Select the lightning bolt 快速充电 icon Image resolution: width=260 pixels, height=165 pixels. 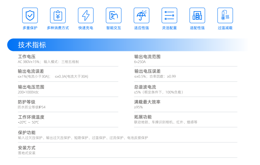(86, 15)
